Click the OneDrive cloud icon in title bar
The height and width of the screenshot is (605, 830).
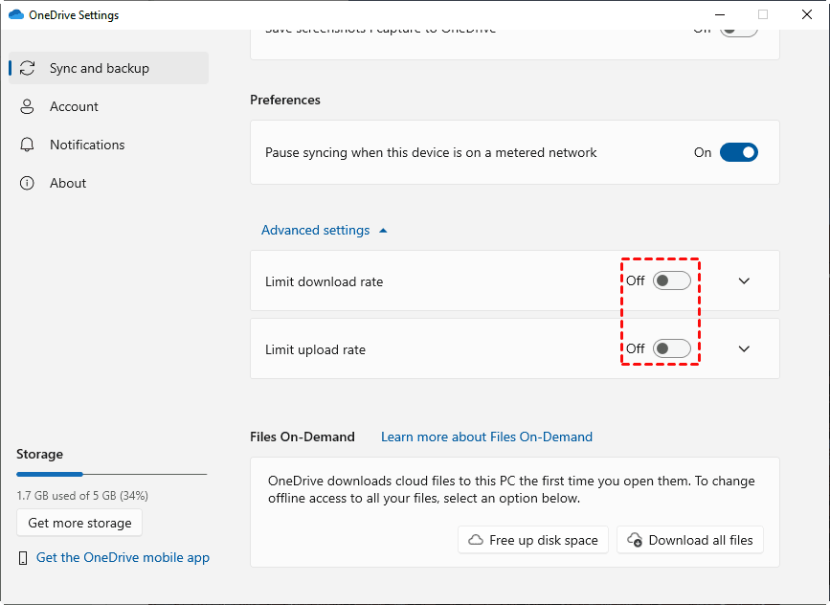click(15, 15)
